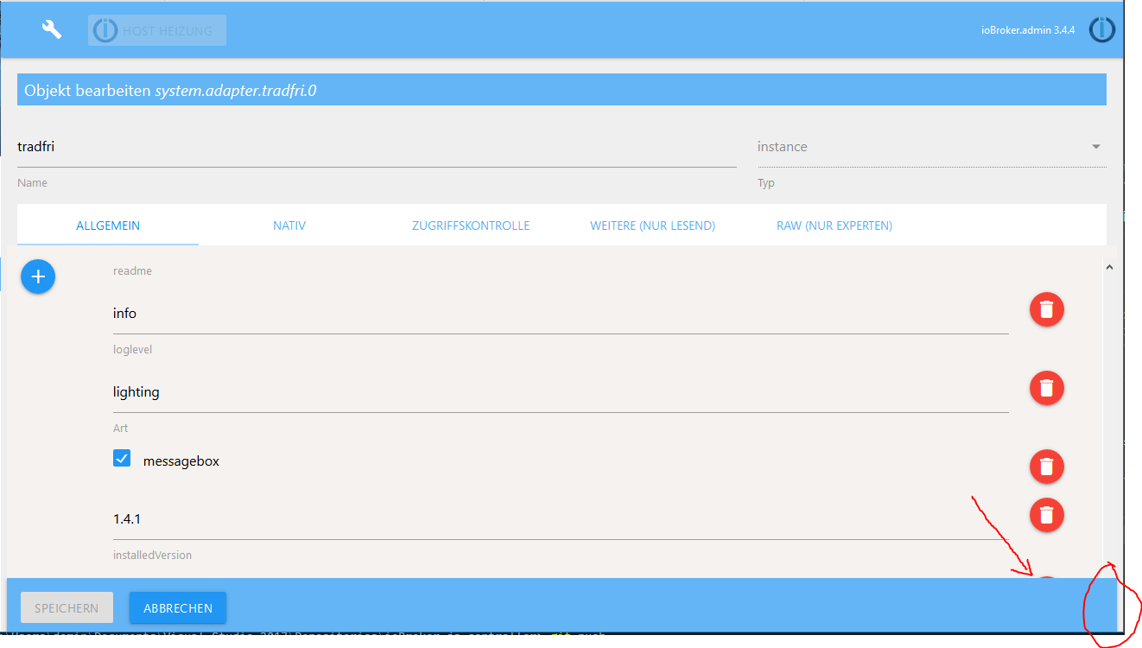
Task: Switch to the NATIV tab
Action: pos(289,225)
